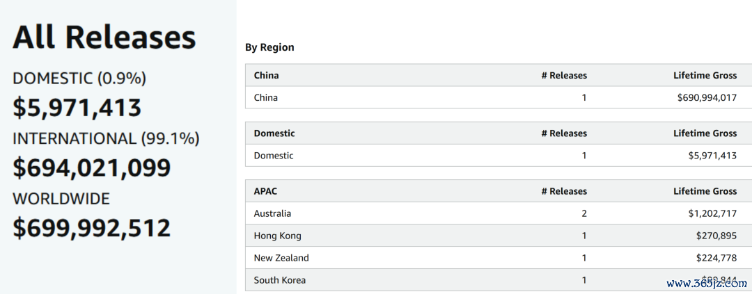The height and width of the screenshot is (294, 752).
Task: Click Hong Kong's lifetime gross $270,895
Action: (716, 236)
